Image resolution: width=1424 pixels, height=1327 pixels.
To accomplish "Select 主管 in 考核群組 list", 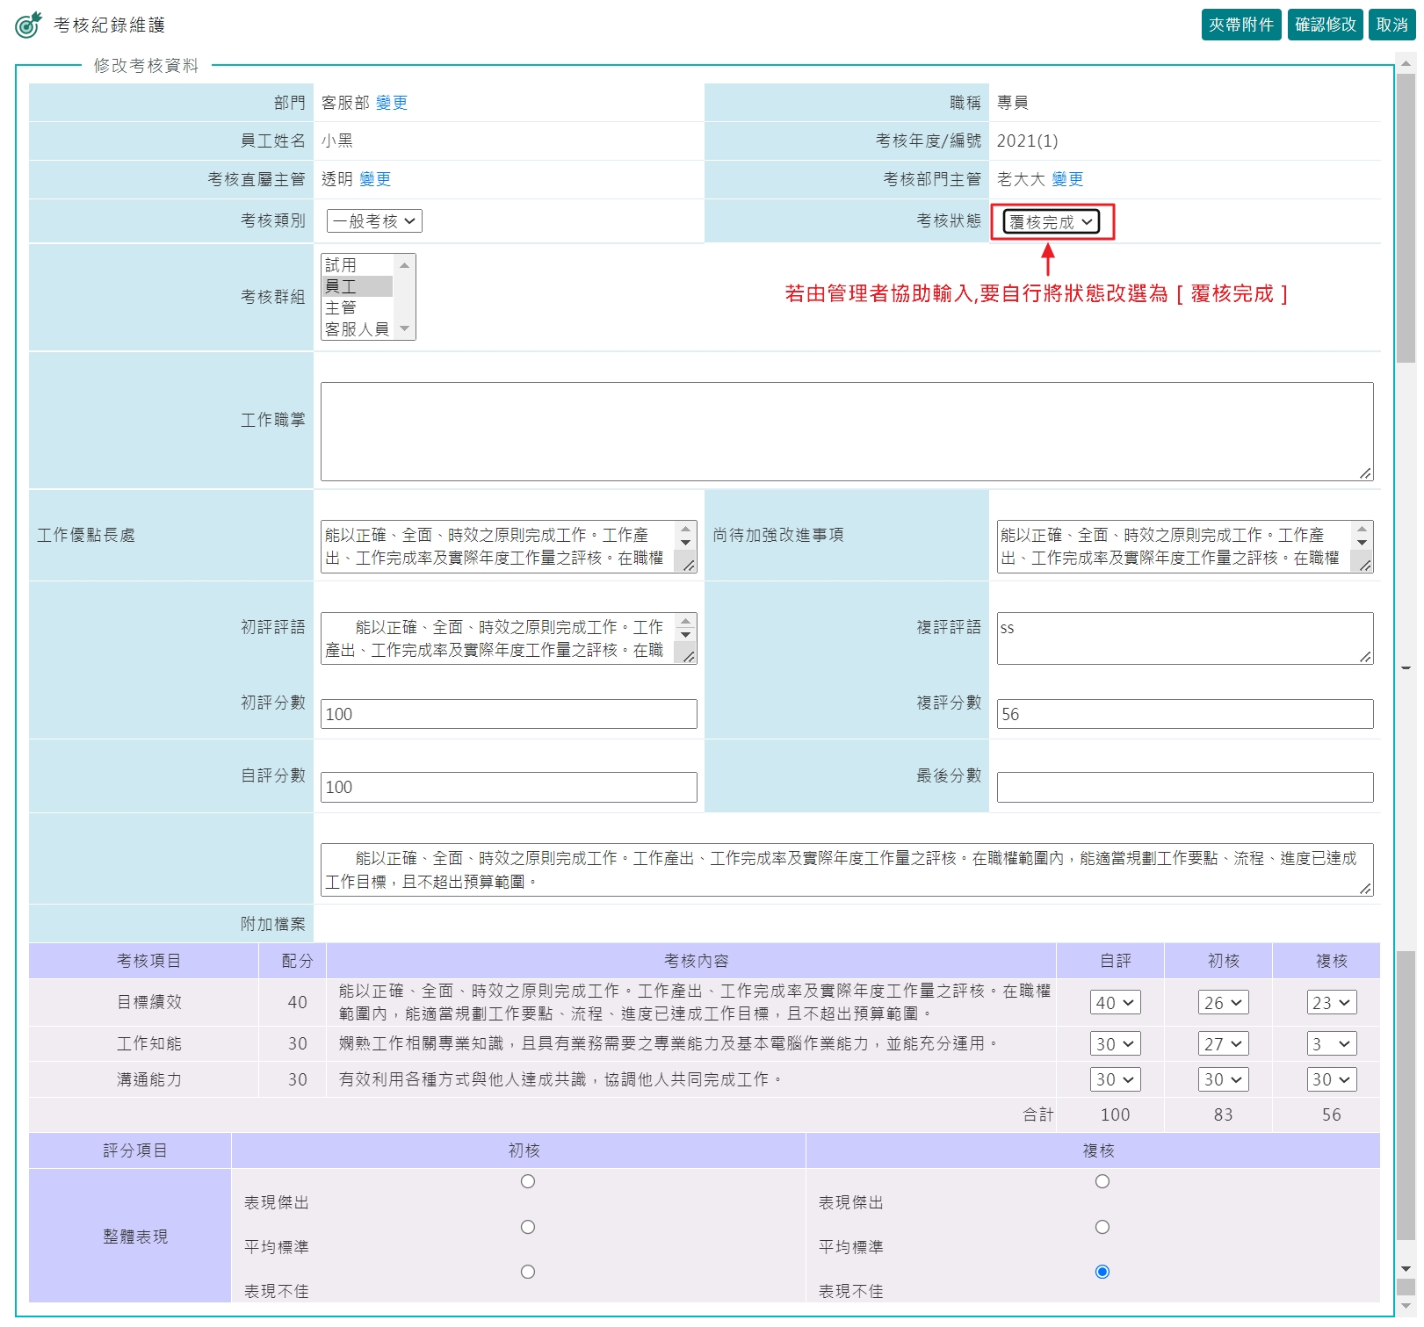I will point(341,308).
